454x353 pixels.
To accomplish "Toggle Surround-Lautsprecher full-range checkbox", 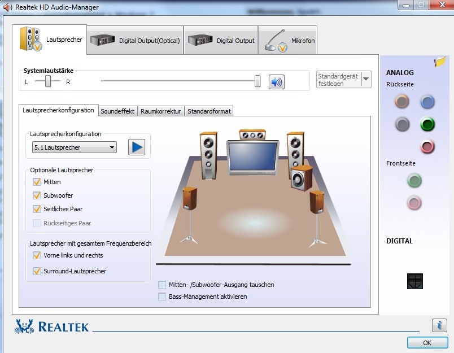I will coord(37,271).
